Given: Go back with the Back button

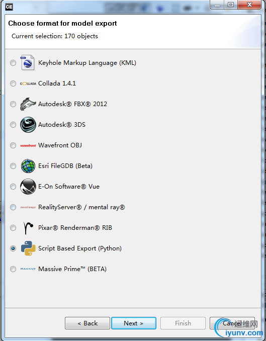Looking at the screenshot, I should [x=87, y=323].
